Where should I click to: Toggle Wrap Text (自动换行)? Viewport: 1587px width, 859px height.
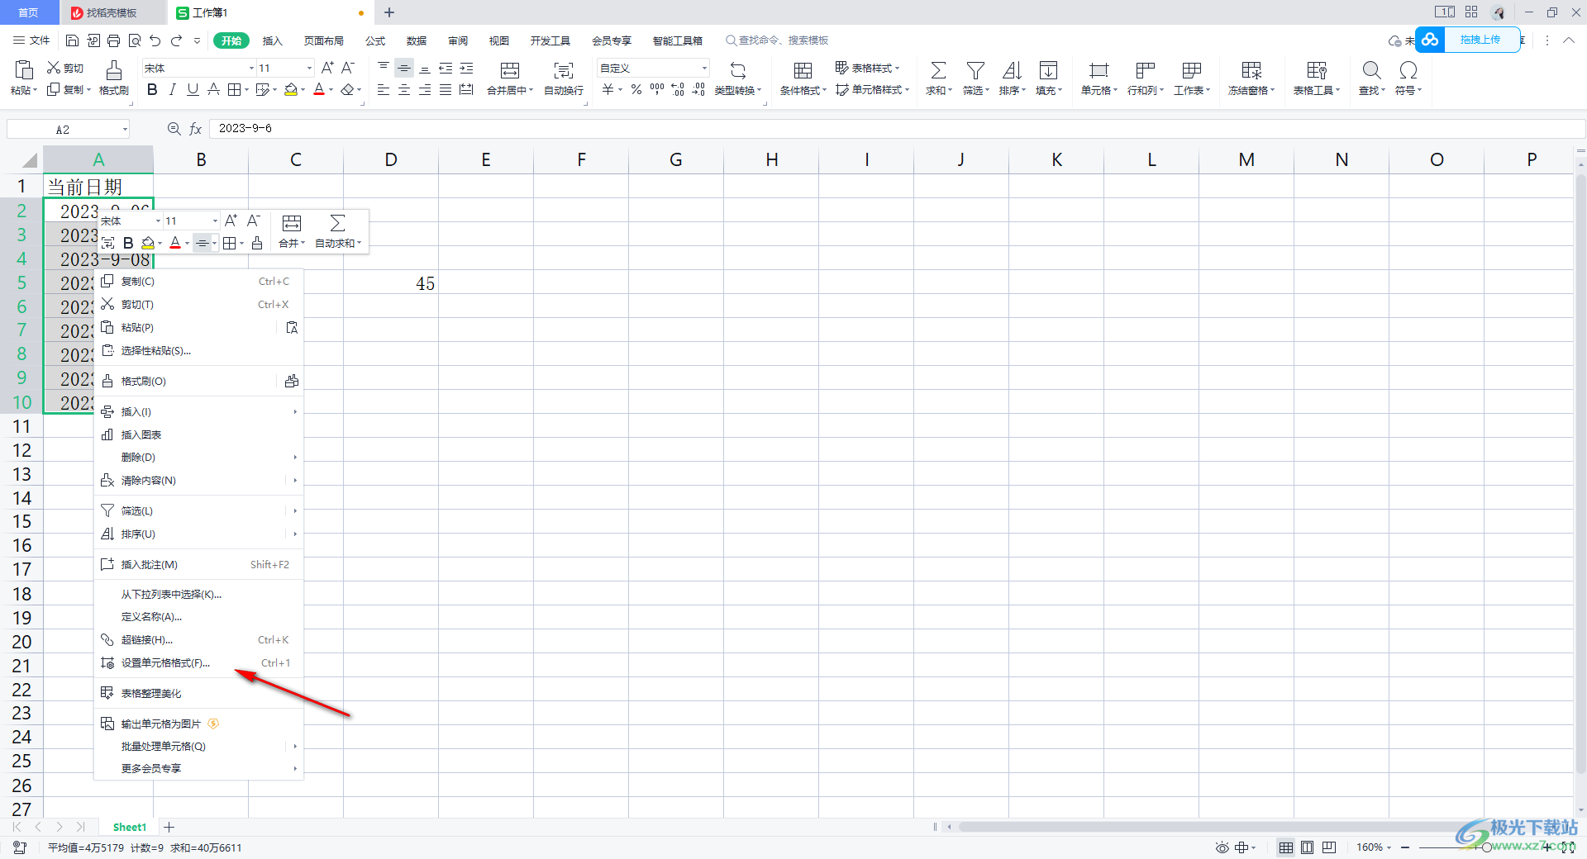(x=564, y=78)
